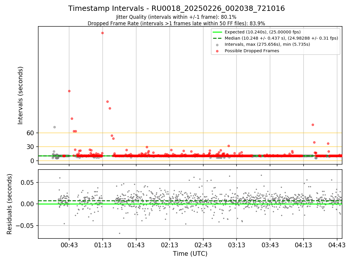Click the highest red outlier point at 01:13
Screen dimensions: 353x264
click(x=102, y=33)
